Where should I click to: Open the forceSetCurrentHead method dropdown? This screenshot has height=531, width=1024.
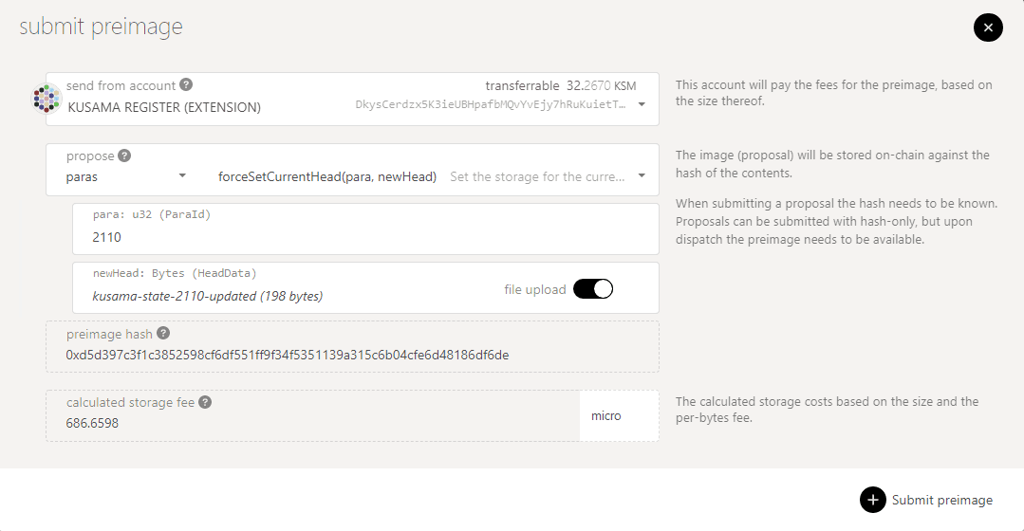click(x=642, y=176)
